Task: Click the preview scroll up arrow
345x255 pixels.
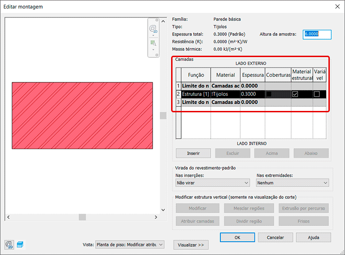Action: 163,21
